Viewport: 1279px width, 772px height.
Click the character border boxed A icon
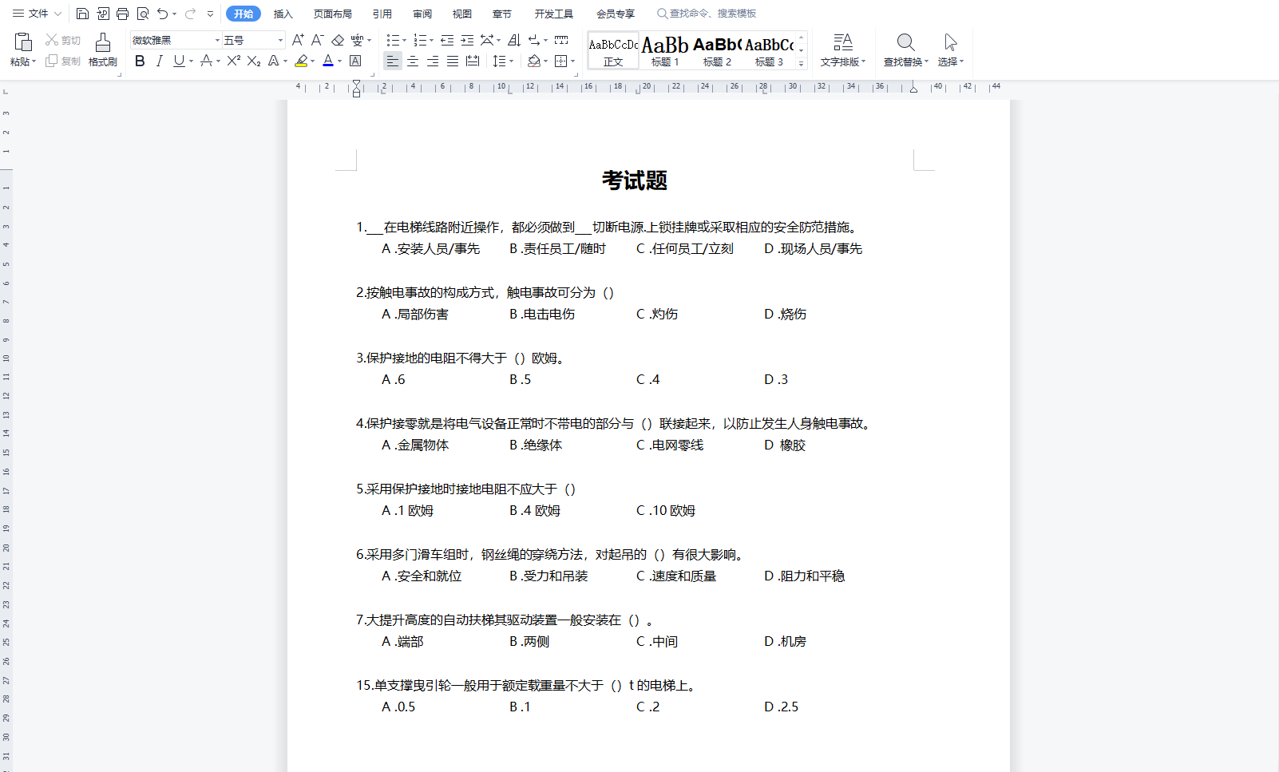click(x=355, y=61)
